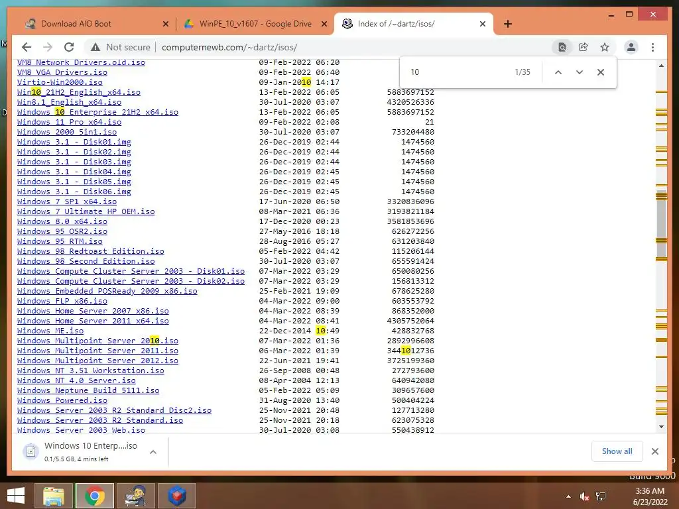Viewport: 679px width, 509px height.
Task: Click Windows 8.0 x64.iso link
Action: (x=62, y=221)
